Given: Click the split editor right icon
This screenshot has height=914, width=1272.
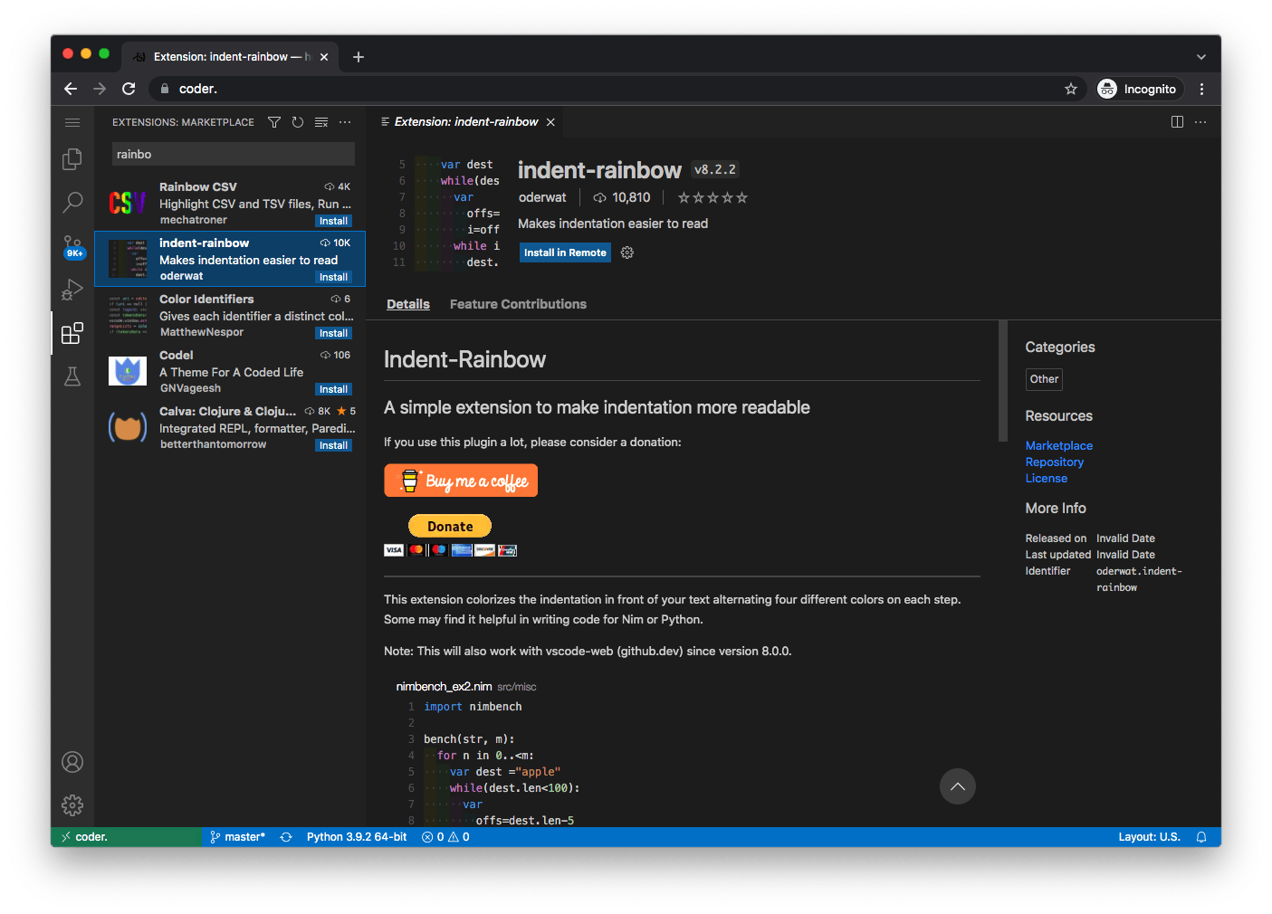Looking at the screenshot, I should click(1177, 122).
